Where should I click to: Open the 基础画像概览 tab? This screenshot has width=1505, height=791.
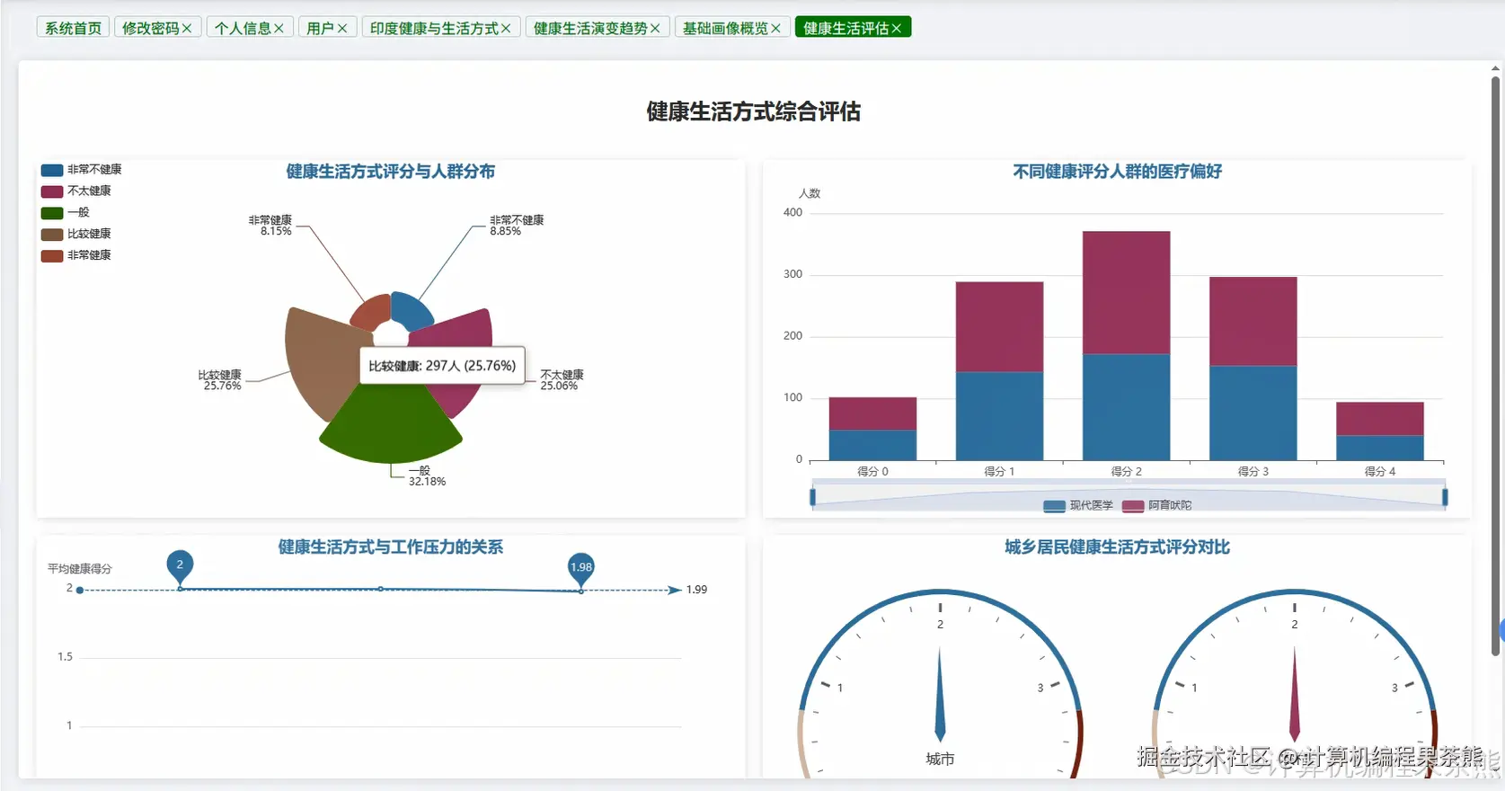click(725, 28)
